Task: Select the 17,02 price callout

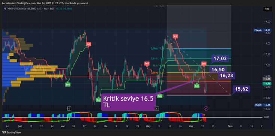Action: tap(220, 58)
